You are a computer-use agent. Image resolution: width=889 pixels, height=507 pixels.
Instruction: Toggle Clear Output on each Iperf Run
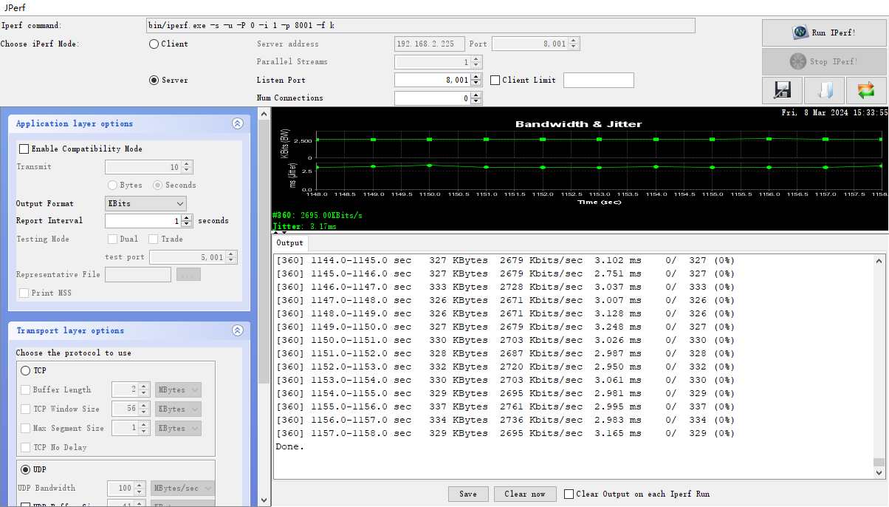coord(569,494)
